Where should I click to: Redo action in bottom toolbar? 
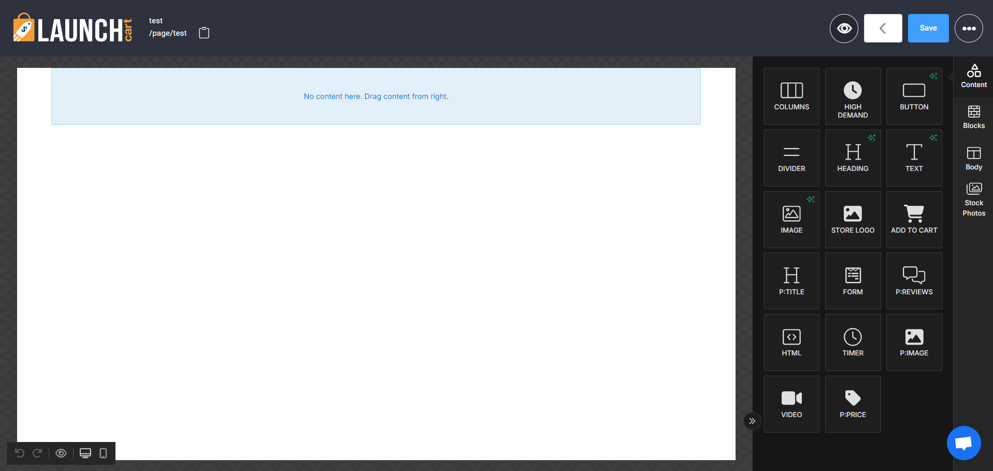37,453
